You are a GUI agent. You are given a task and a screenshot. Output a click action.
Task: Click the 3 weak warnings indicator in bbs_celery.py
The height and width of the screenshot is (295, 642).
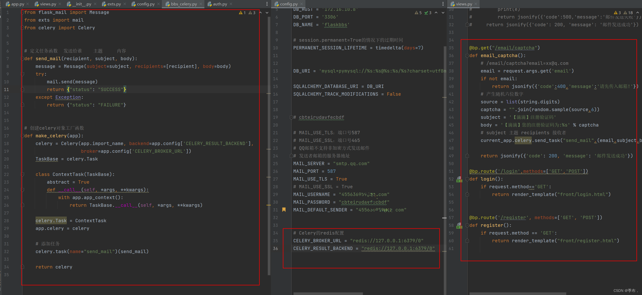point(252,13)
